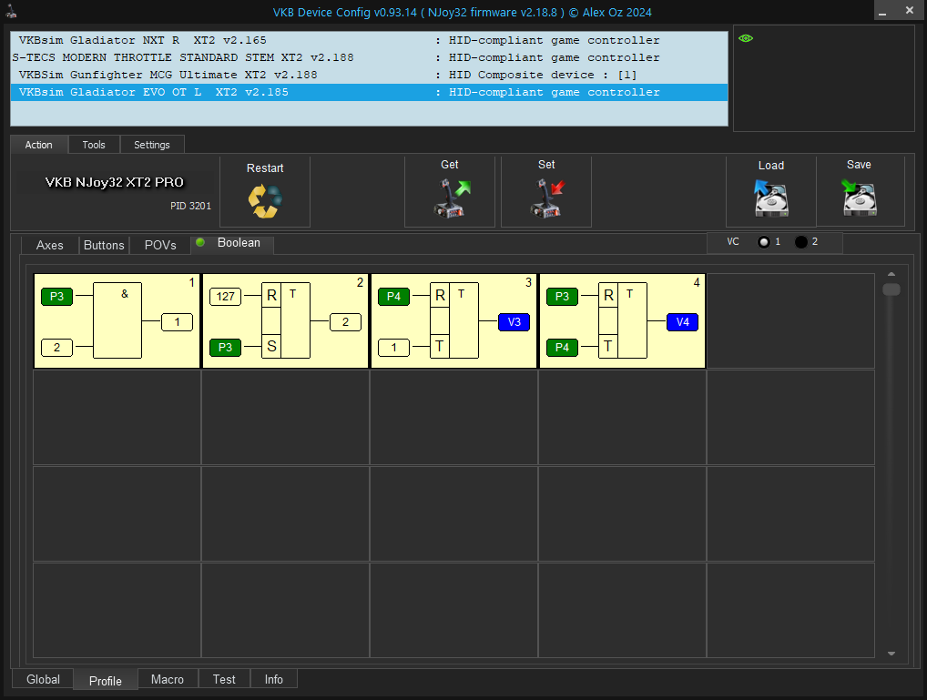Select VC radio button 2

(801, 242)
